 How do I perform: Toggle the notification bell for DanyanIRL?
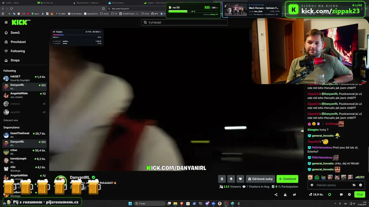pos(231,179)
